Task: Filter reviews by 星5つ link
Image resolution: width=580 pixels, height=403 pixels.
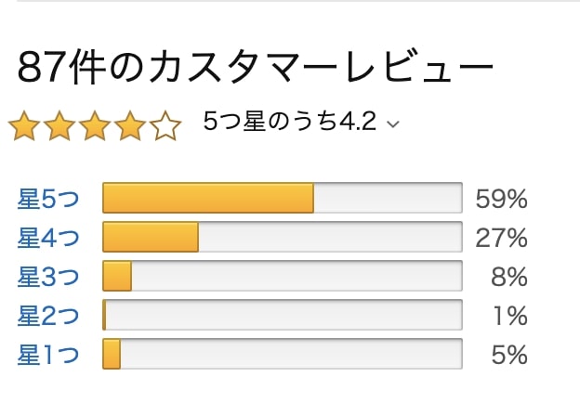Action: [x=48, y=199]
